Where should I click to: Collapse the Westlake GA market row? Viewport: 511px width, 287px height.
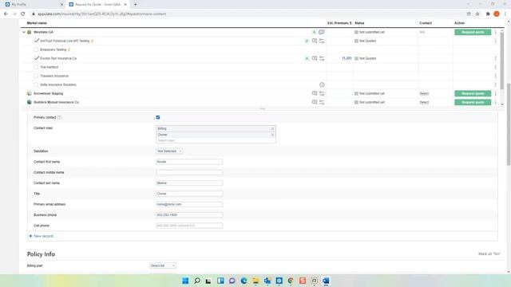pyautogui.click(x=24, y=32)
